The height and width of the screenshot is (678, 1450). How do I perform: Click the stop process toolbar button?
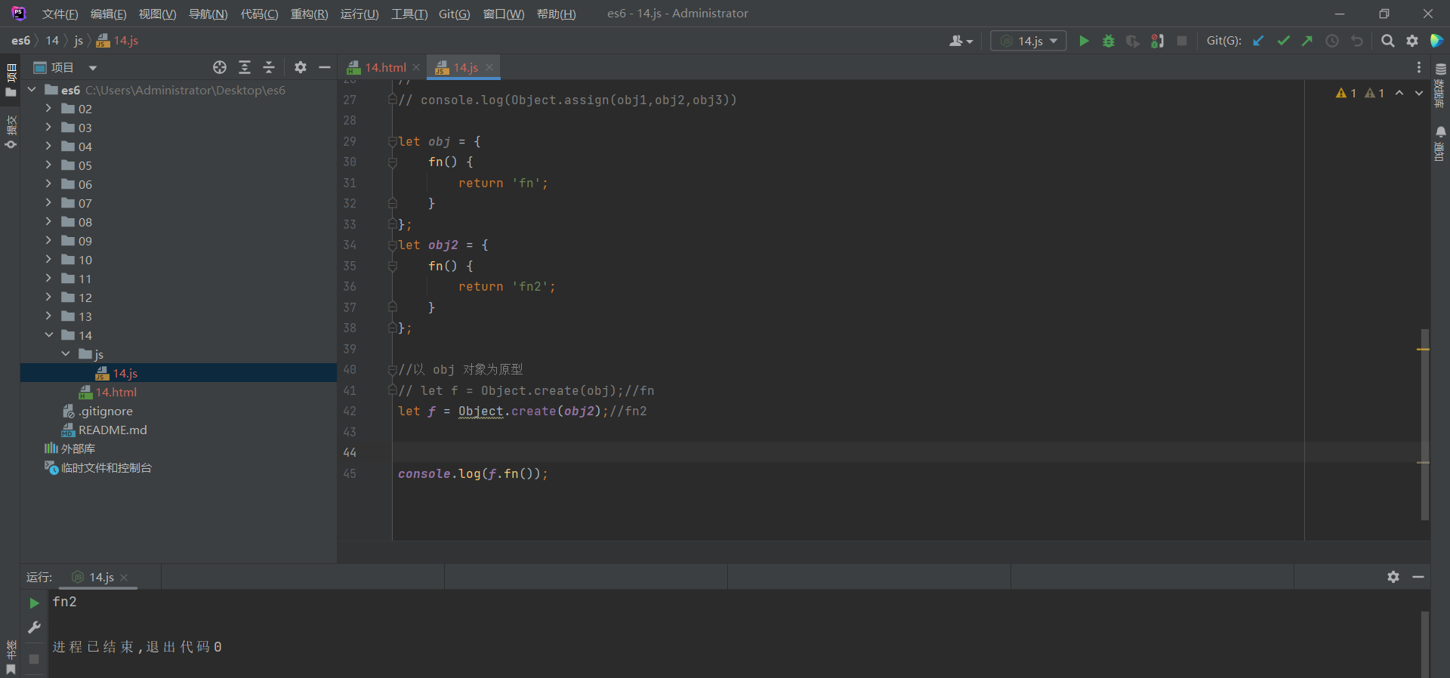pos(1182,41)
